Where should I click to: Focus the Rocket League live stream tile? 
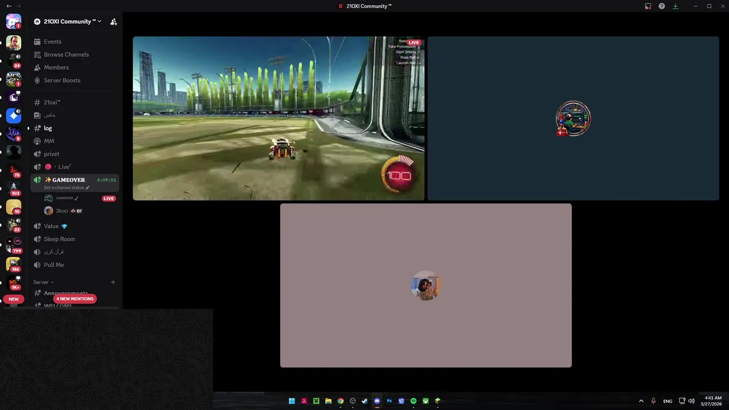tap(279, 118)
